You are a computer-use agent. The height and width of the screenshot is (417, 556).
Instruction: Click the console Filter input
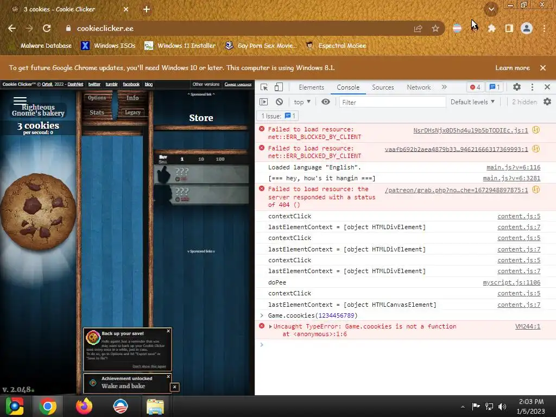tap(392, 102)
